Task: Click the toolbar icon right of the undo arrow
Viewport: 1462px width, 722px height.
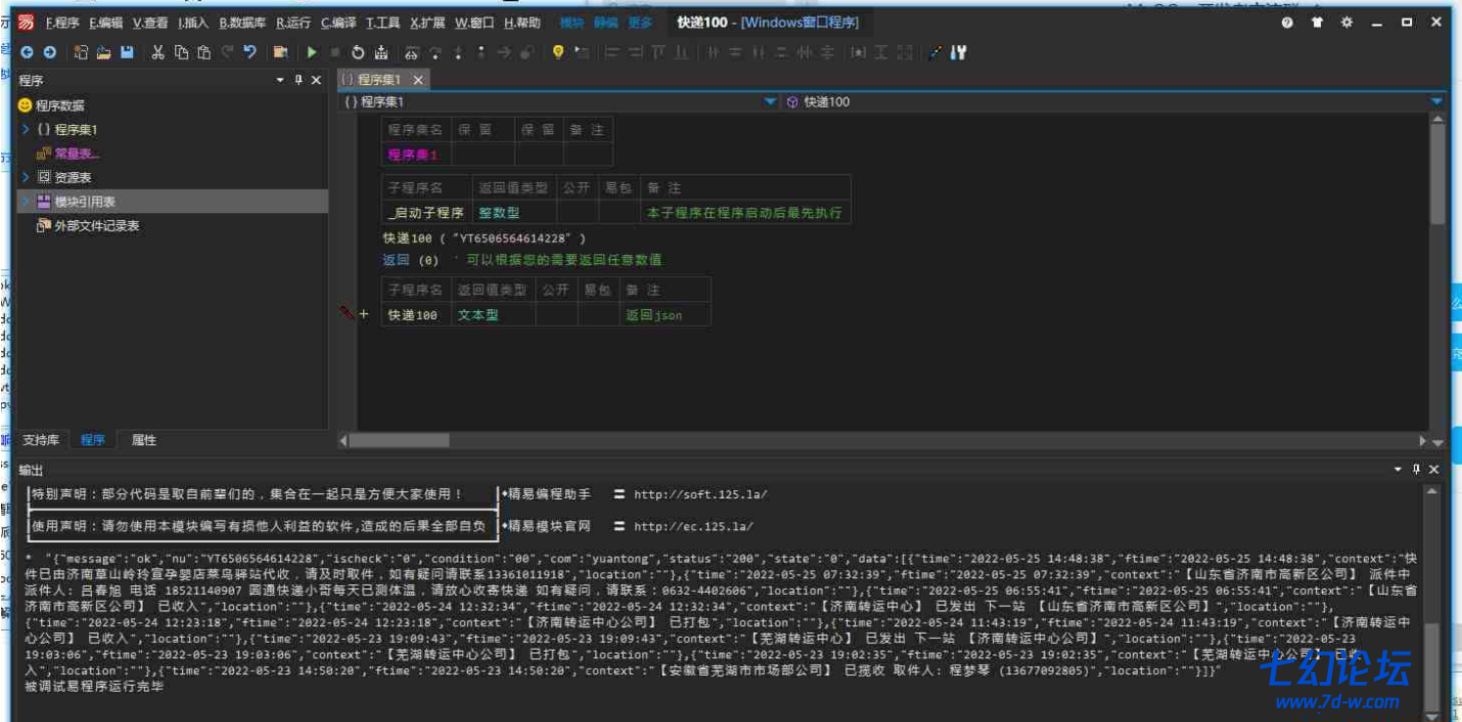Action: 281,53
